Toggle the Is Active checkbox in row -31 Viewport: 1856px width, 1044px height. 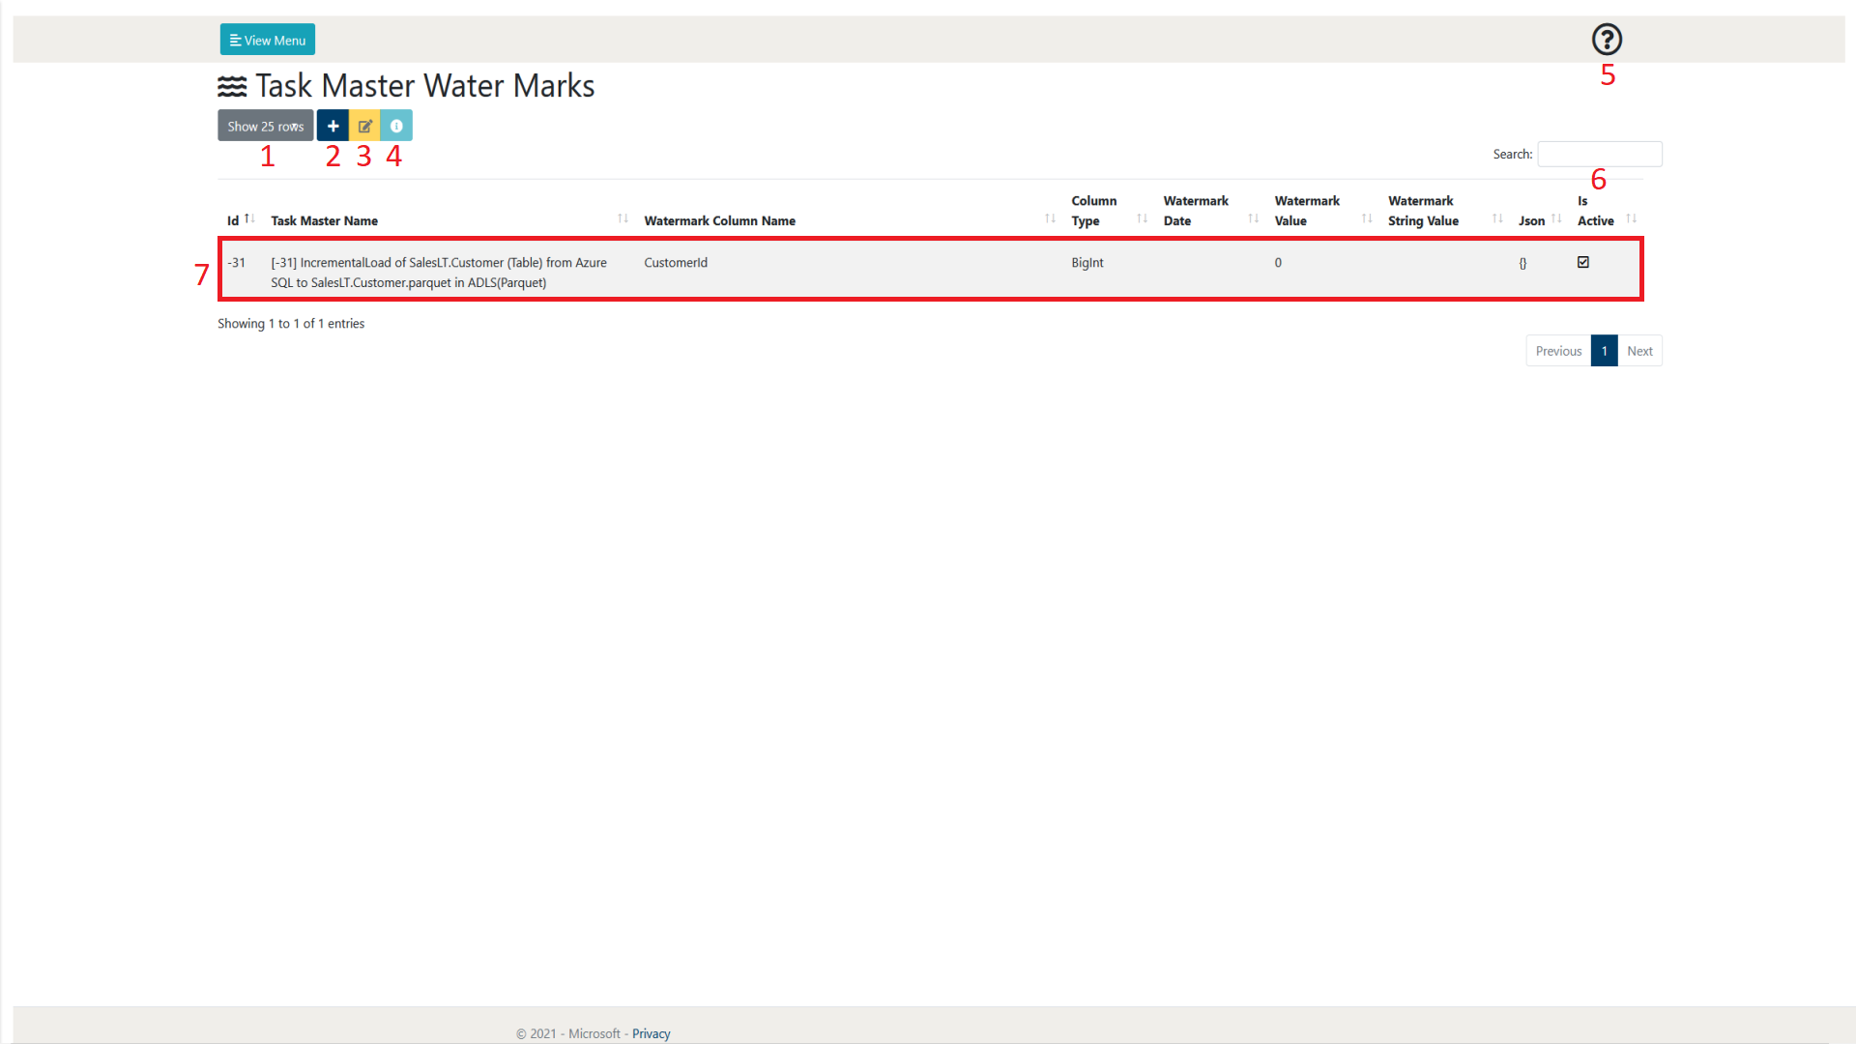point(1583,262)
